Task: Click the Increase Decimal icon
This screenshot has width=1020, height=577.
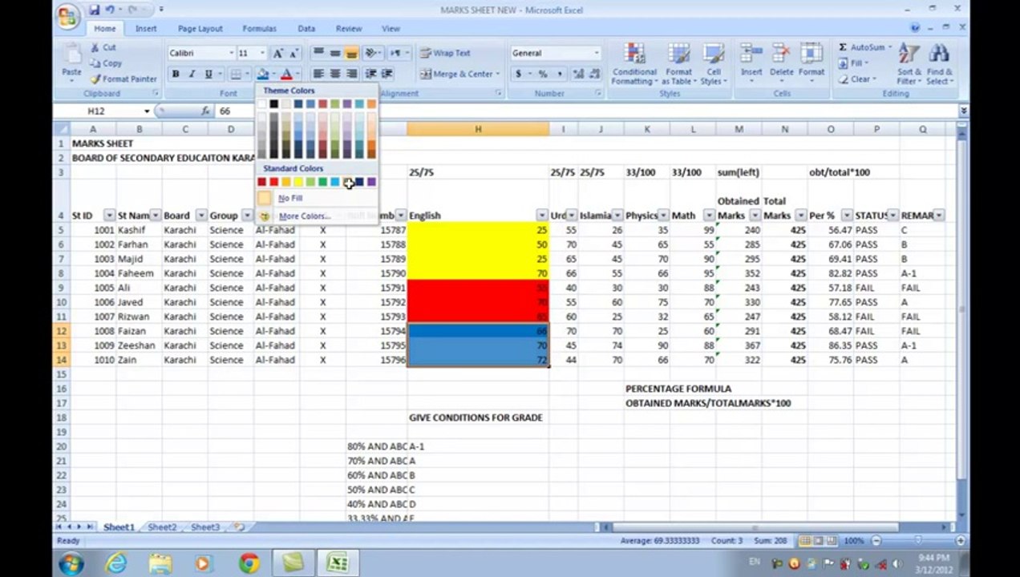Action: 578,74
